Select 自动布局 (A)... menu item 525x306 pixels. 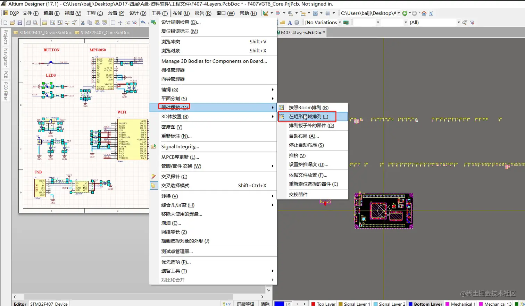point(312,136)
